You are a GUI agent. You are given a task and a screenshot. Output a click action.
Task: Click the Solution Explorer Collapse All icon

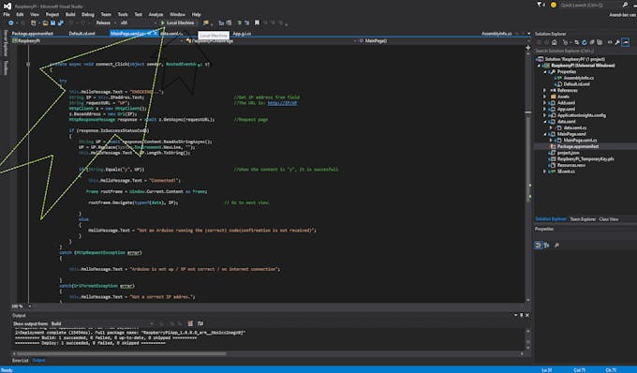592,42
